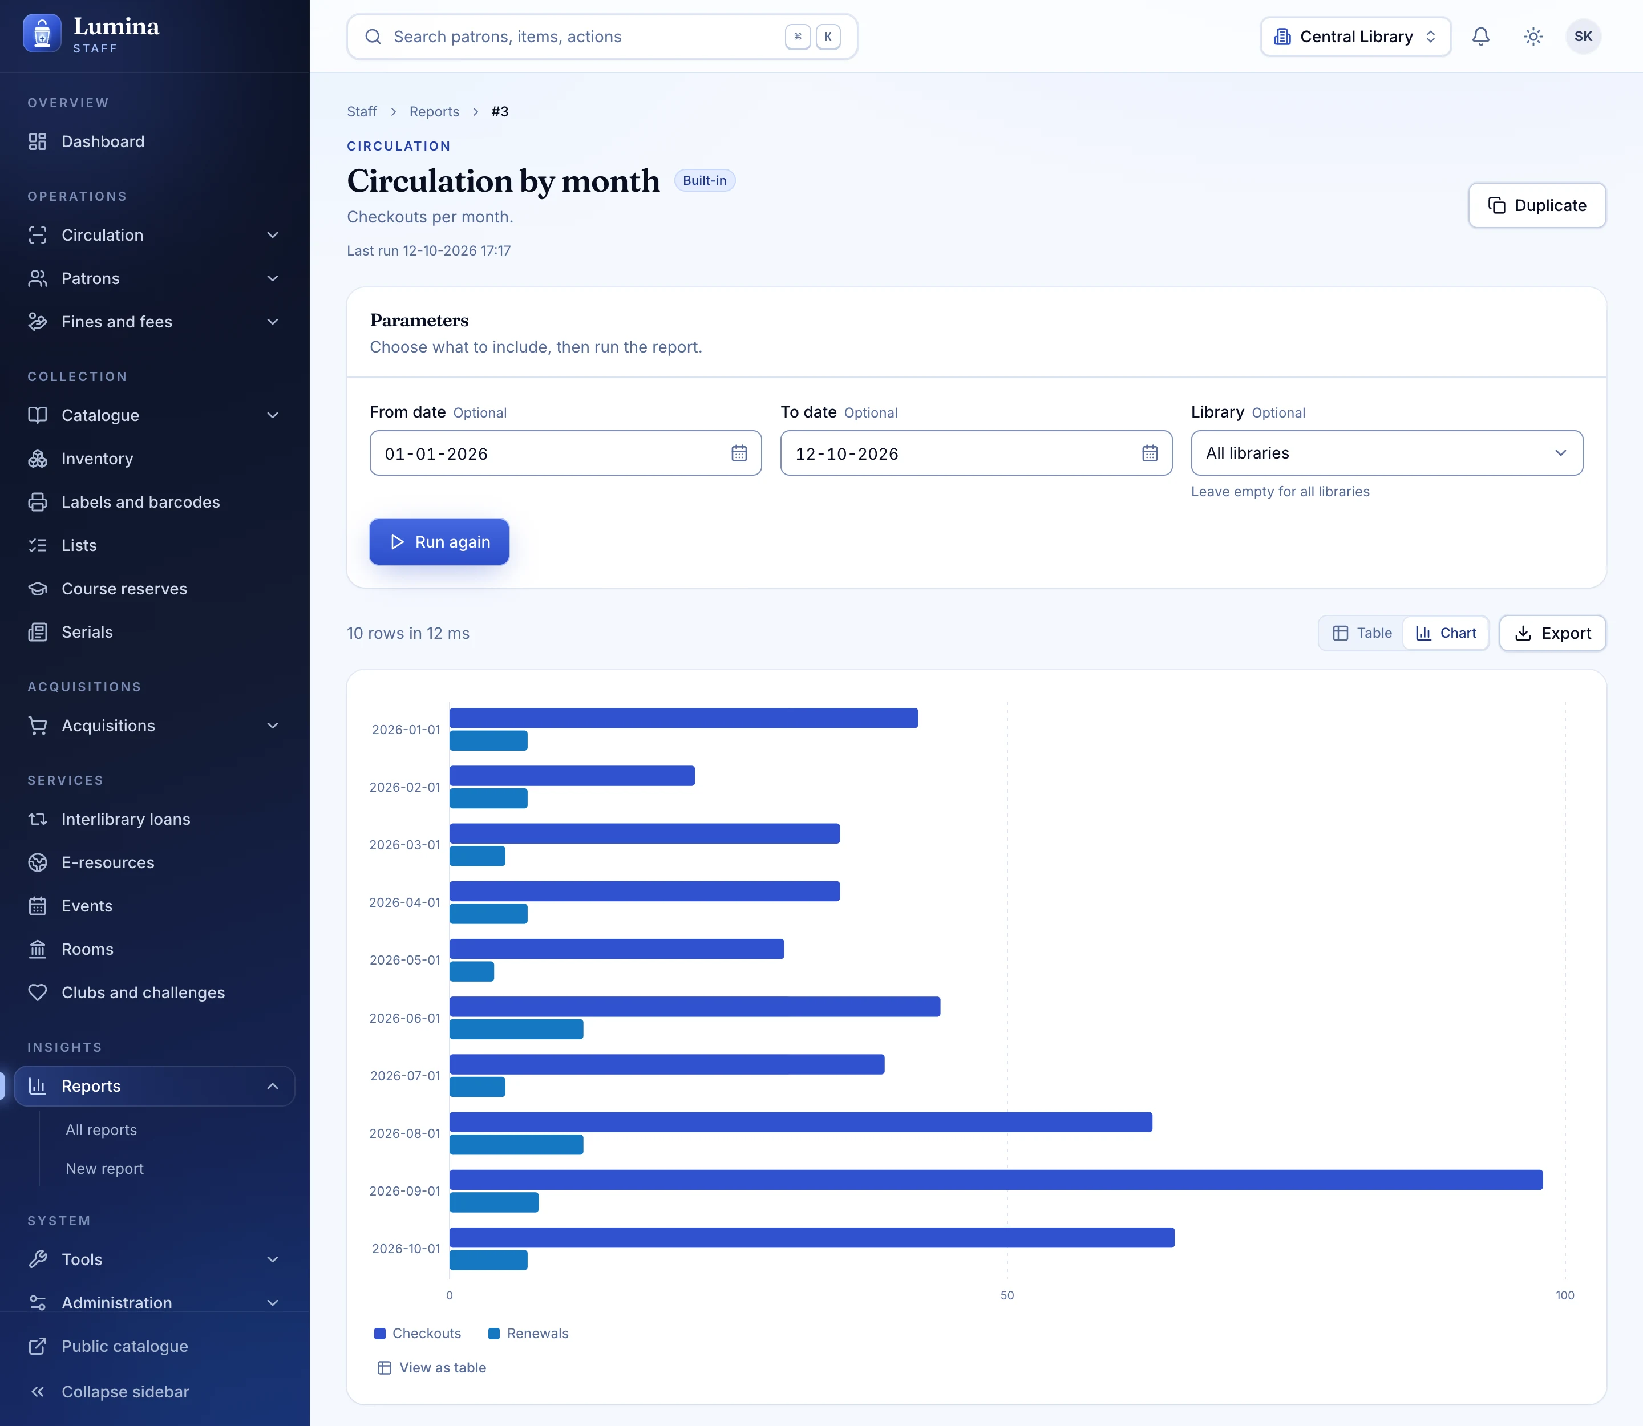
Task: Click View as table link
Action: click(x=431, y=1367)
